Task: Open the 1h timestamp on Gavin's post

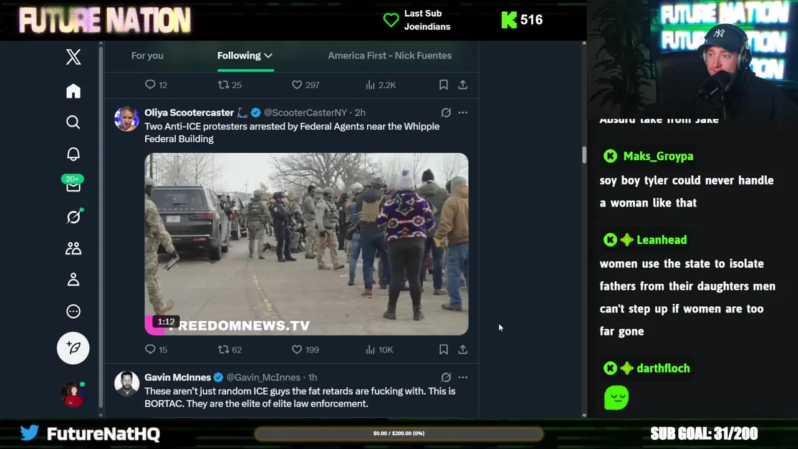Action: coord(312,377)
